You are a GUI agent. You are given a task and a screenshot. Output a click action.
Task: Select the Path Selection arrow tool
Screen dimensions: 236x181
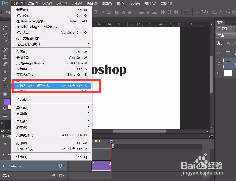pyautogui.click(x=5, y=86)
